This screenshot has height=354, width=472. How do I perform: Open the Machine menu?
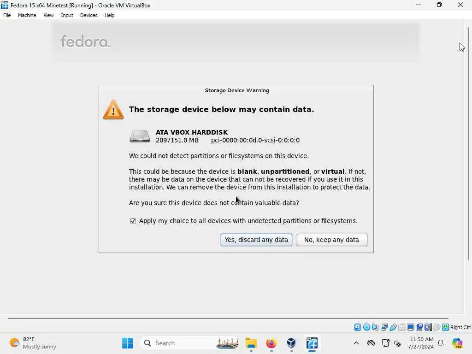click(x=27, y=15)
